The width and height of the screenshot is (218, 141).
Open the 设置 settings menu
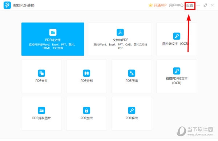pyautogui.click(x=190, y=5)
